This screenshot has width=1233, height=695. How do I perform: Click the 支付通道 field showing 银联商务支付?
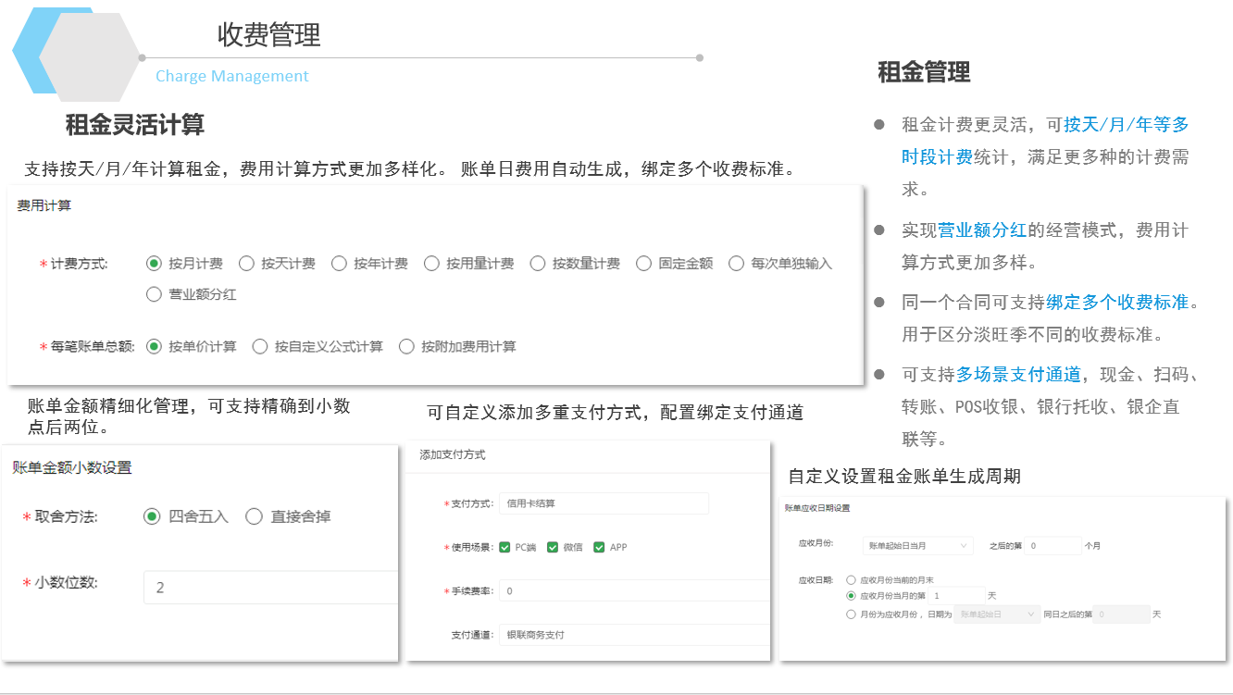634,635
